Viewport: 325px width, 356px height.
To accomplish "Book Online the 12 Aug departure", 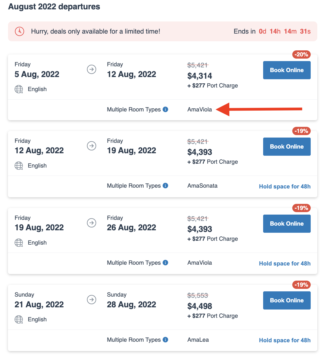I will tap(287, 147).
